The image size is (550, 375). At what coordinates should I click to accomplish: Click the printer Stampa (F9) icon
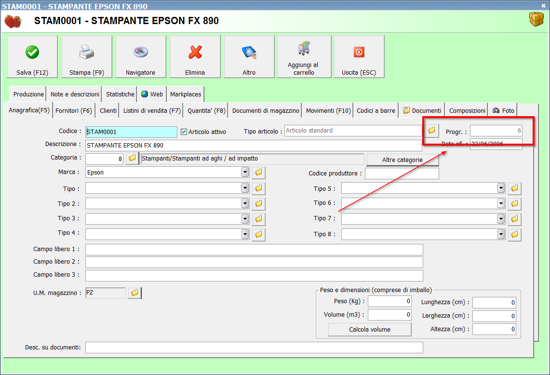87,52
